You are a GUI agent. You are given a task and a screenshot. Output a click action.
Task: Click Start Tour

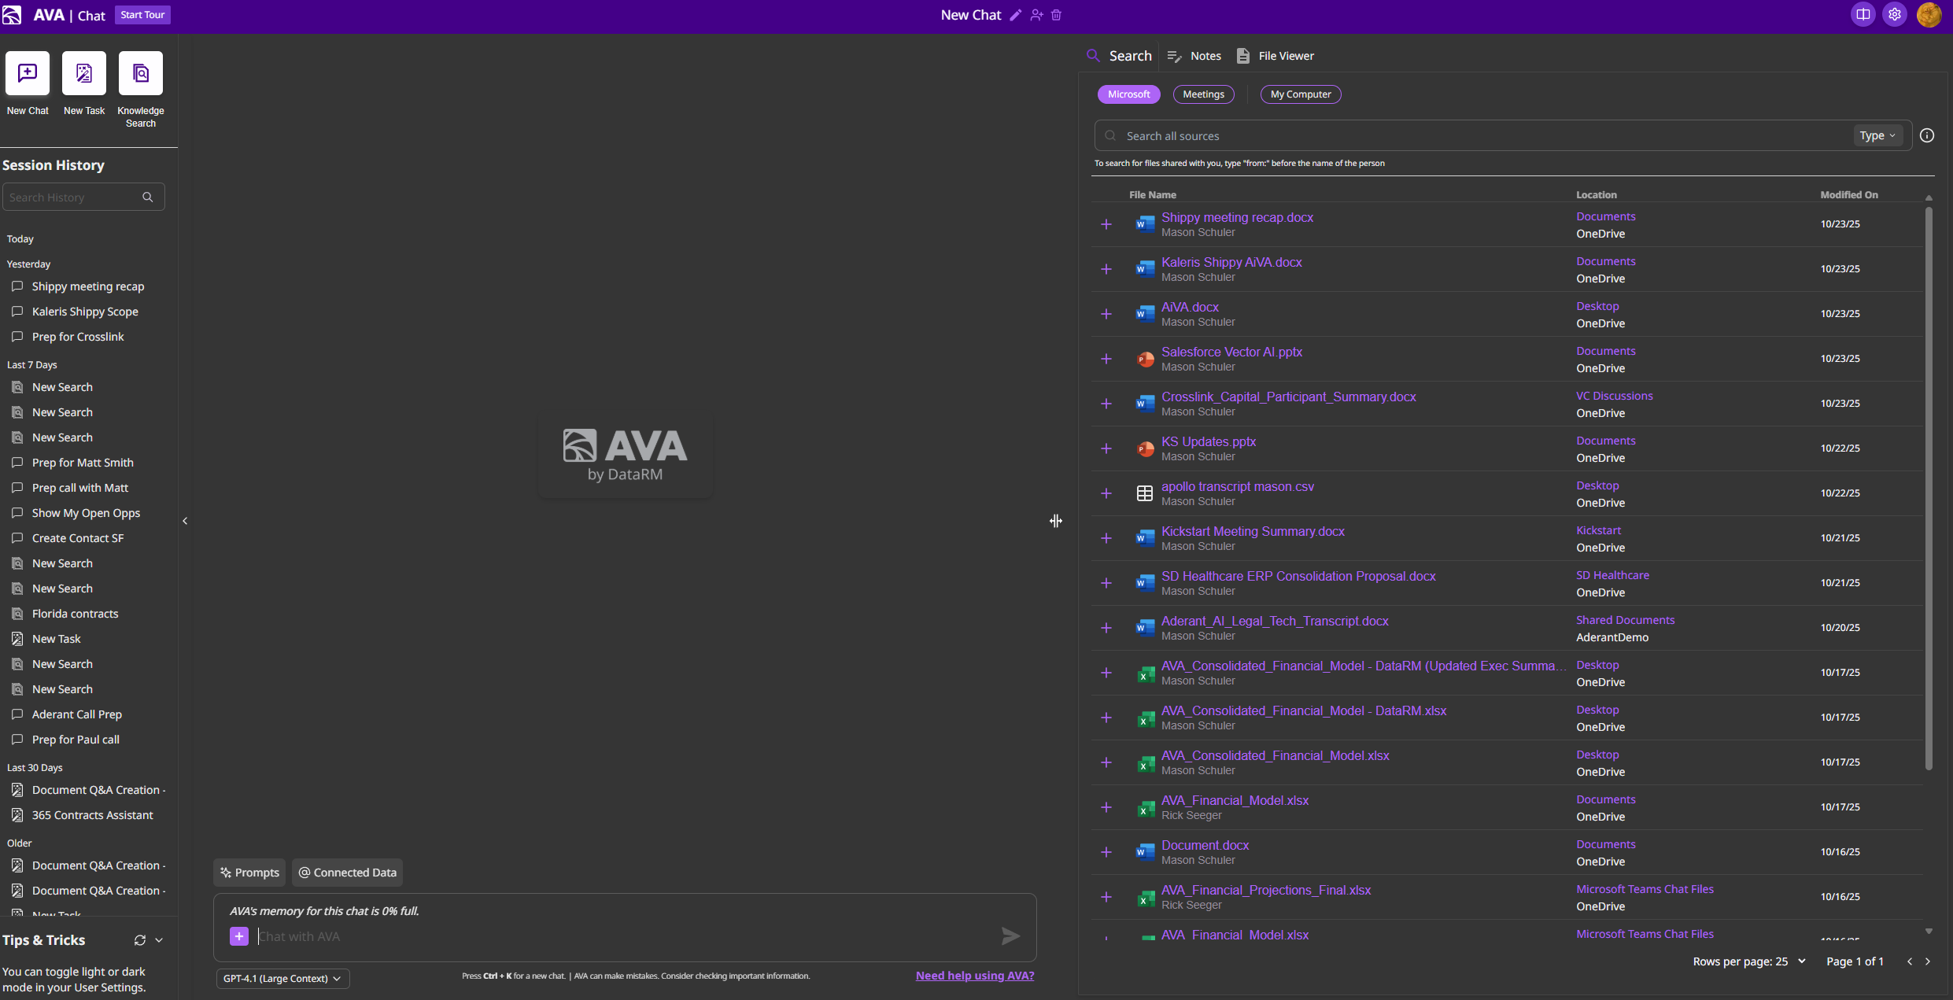click(142, 14)
